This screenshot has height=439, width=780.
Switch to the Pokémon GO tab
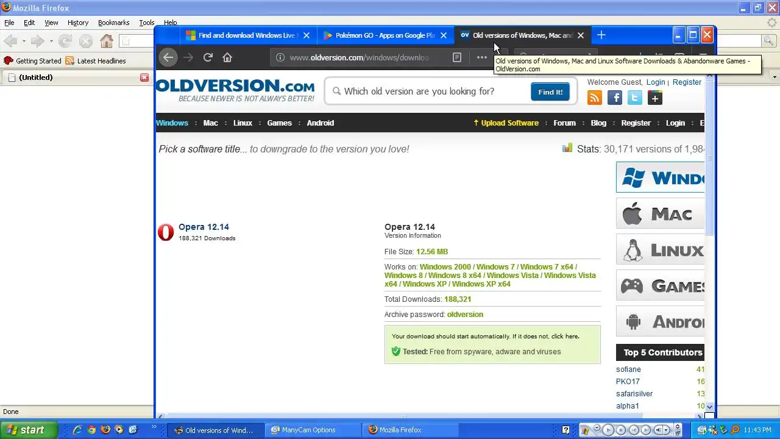[x=385, y=35]
